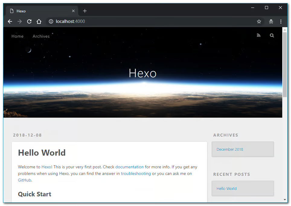Image resolution: width=291 pixels, height=206 pixels.
Task: Go back using the browser back arrow
Action: pos(10,21)
